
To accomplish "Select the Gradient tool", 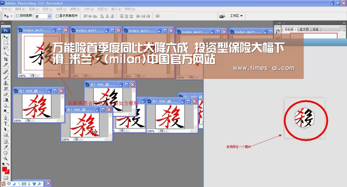I will tap(6, 100).
